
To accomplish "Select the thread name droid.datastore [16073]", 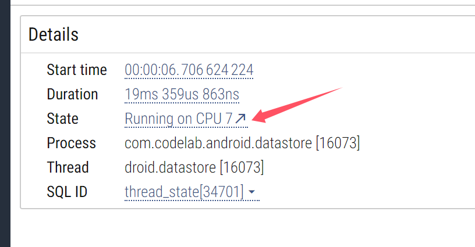I will pos(194,167).
